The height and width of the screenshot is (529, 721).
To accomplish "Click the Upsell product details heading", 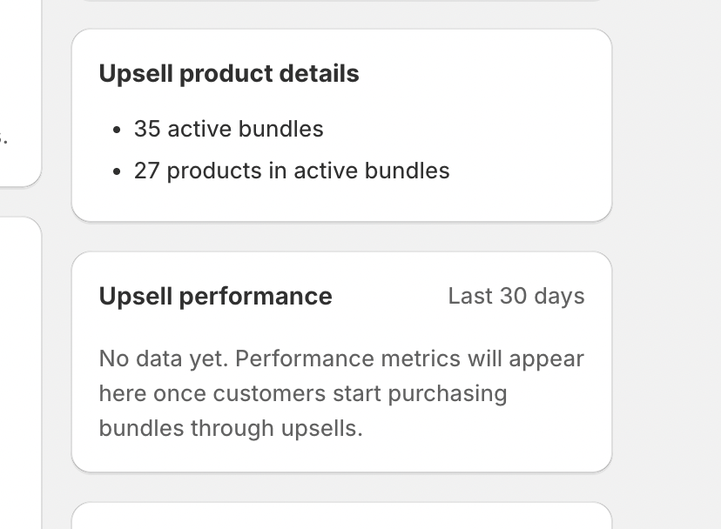I will 229,74.
